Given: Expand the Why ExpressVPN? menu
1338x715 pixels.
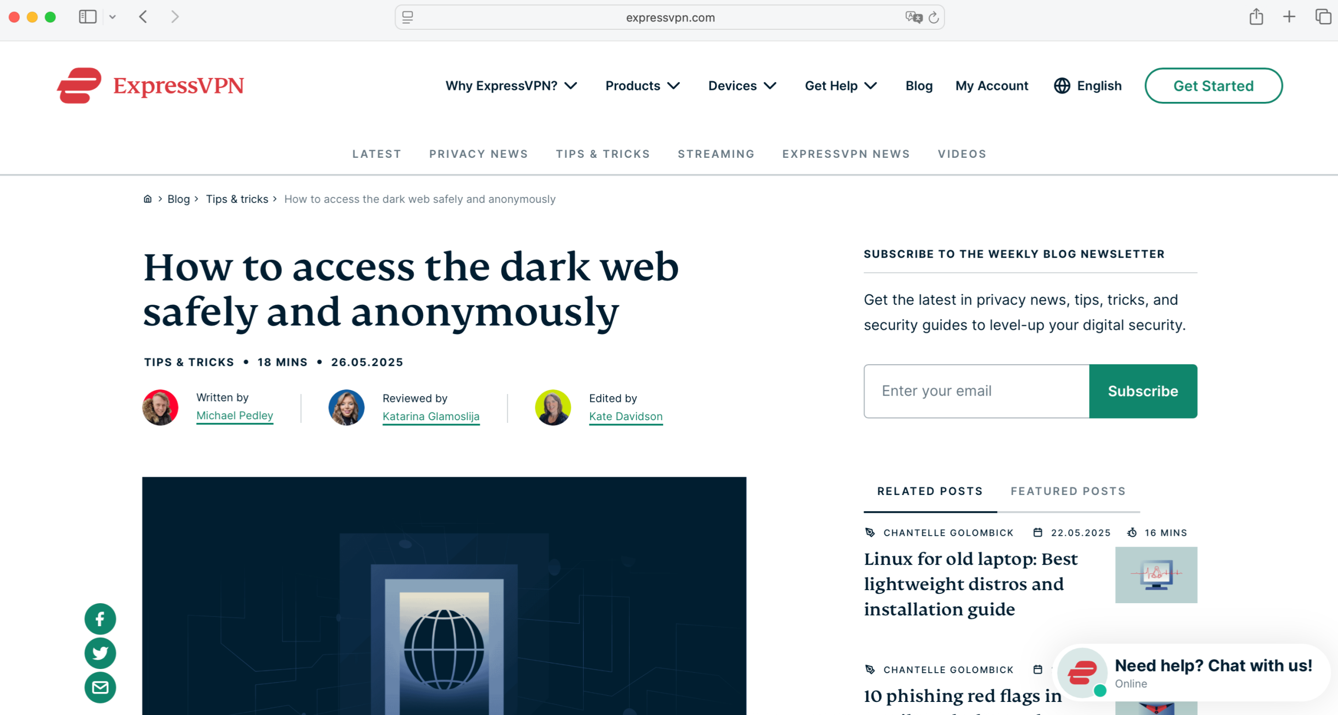Looking at the screenshot, I should (511, 86).
